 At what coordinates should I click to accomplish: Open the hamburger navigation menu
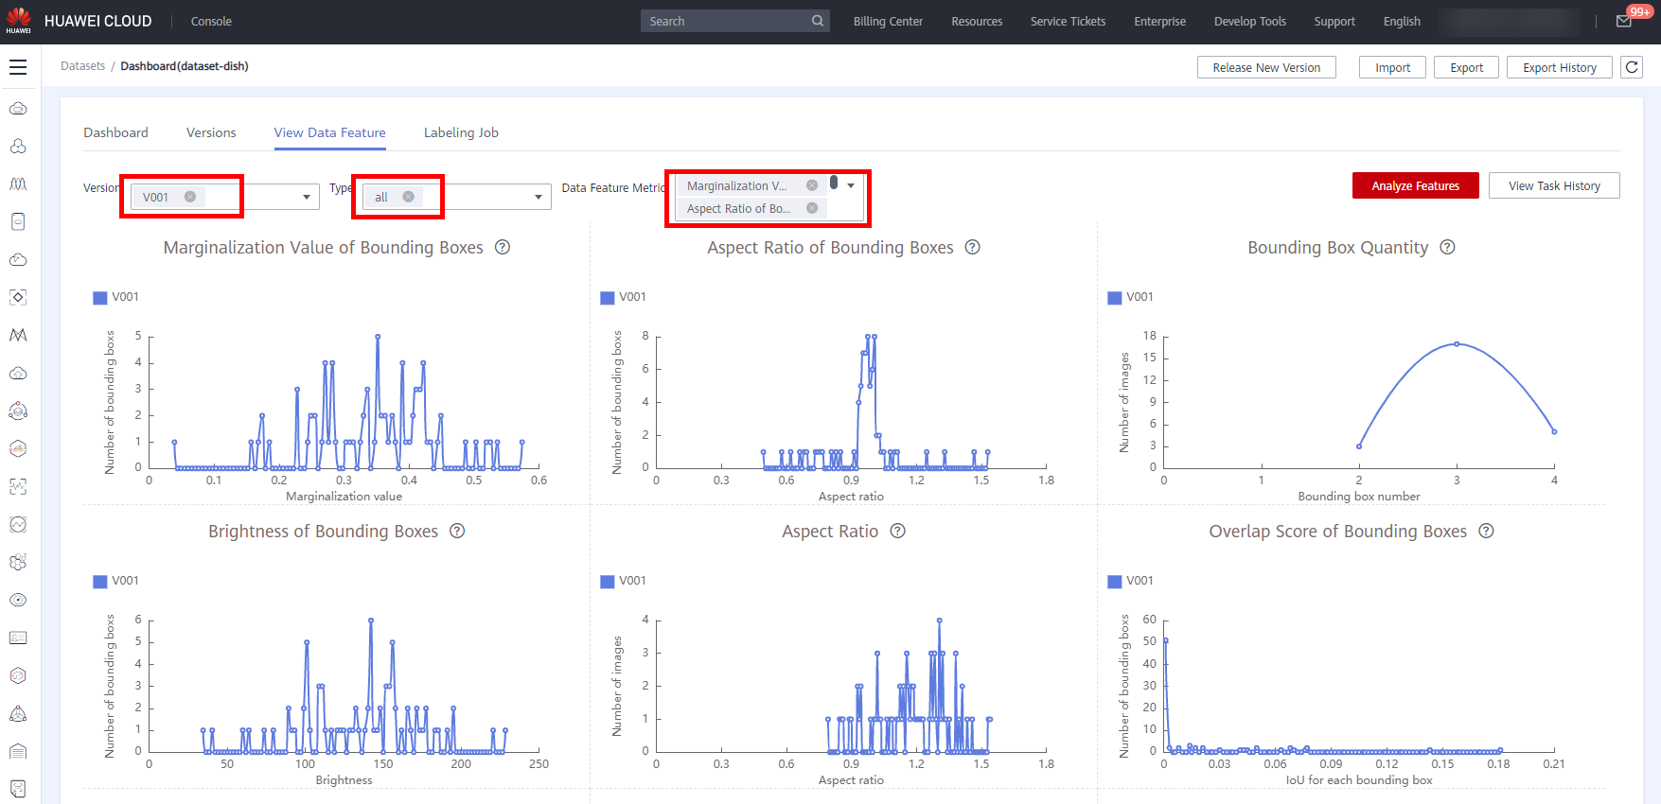(x=18, y=67)
